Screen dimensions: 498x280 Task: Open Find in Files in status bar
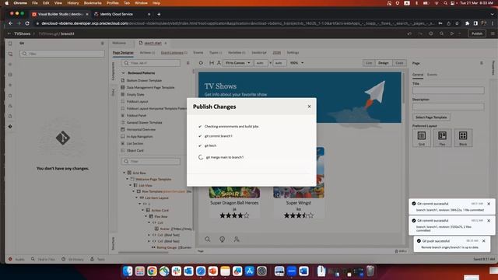[x=44, y=259]
